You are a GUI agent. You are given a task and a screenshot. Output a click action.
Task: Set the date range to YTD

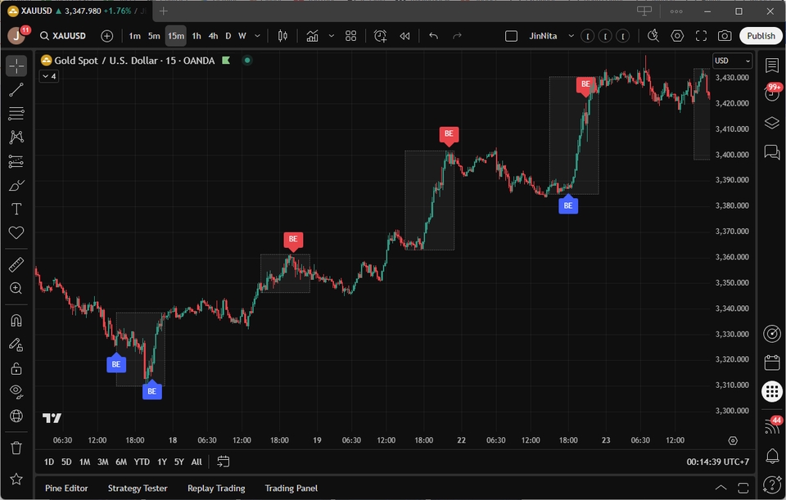pyautogui.click(x=142, y=462)
